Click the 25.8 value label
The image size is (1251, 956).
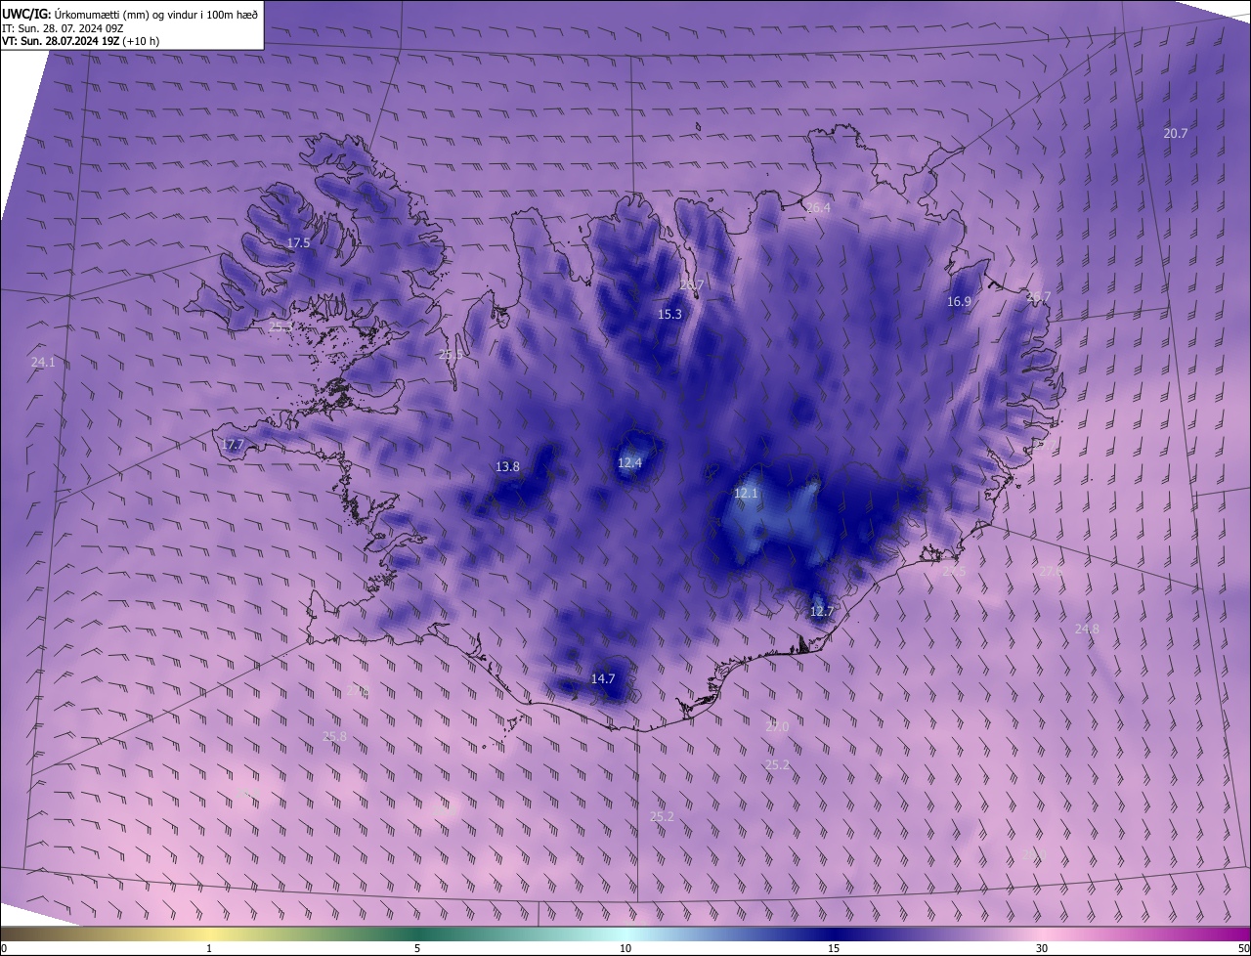coord(334,736)
